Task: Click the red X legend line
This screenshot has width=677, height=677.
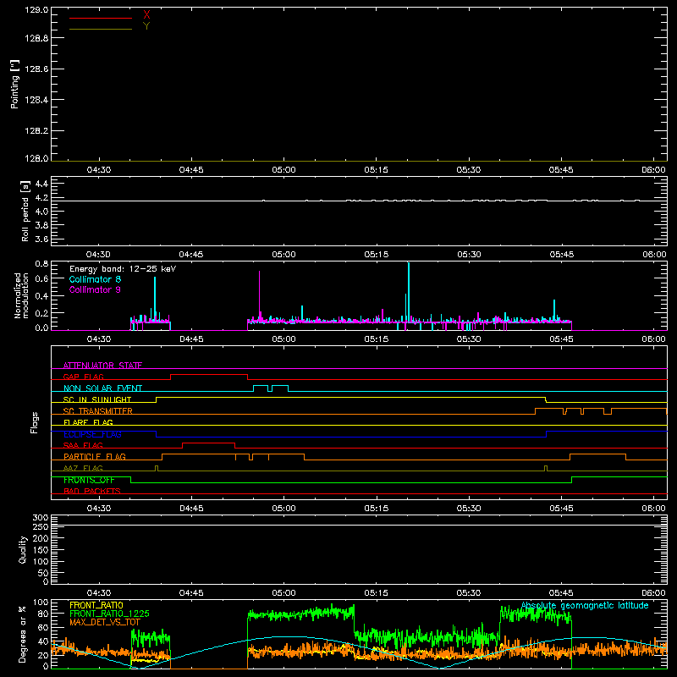Action: tap(100, 18)
